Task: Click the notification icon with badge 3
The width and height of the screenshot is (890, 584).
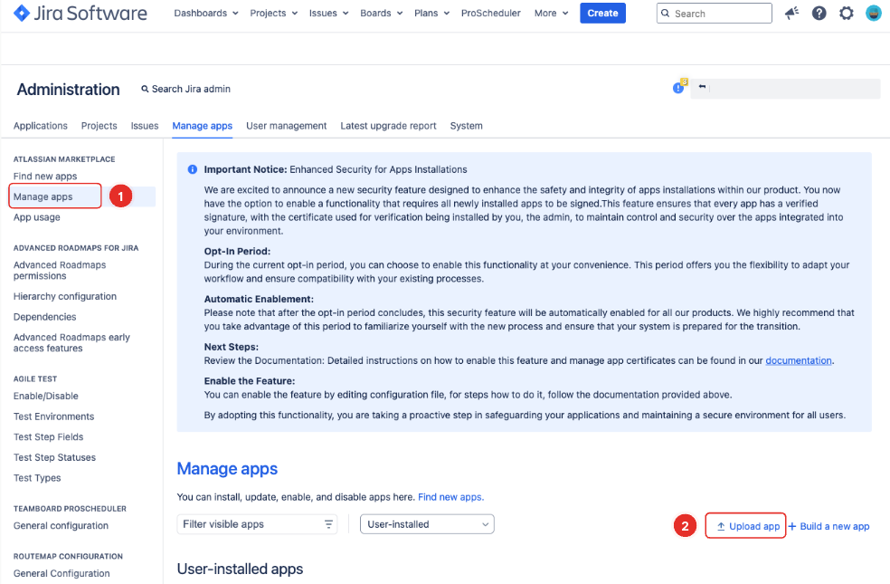Action: click(678, 87)
